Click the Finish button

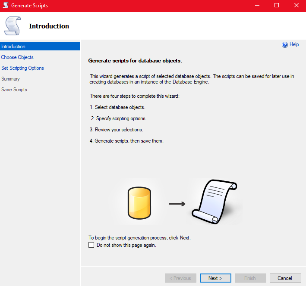coord(250,278)
